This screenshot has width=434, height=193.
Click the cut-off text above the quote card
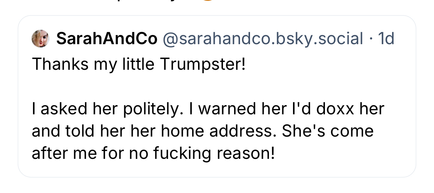pos(148,4)
